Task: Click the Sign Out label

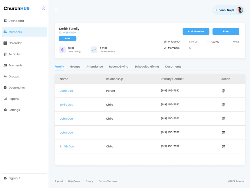Action: click(x=14, y=178)
